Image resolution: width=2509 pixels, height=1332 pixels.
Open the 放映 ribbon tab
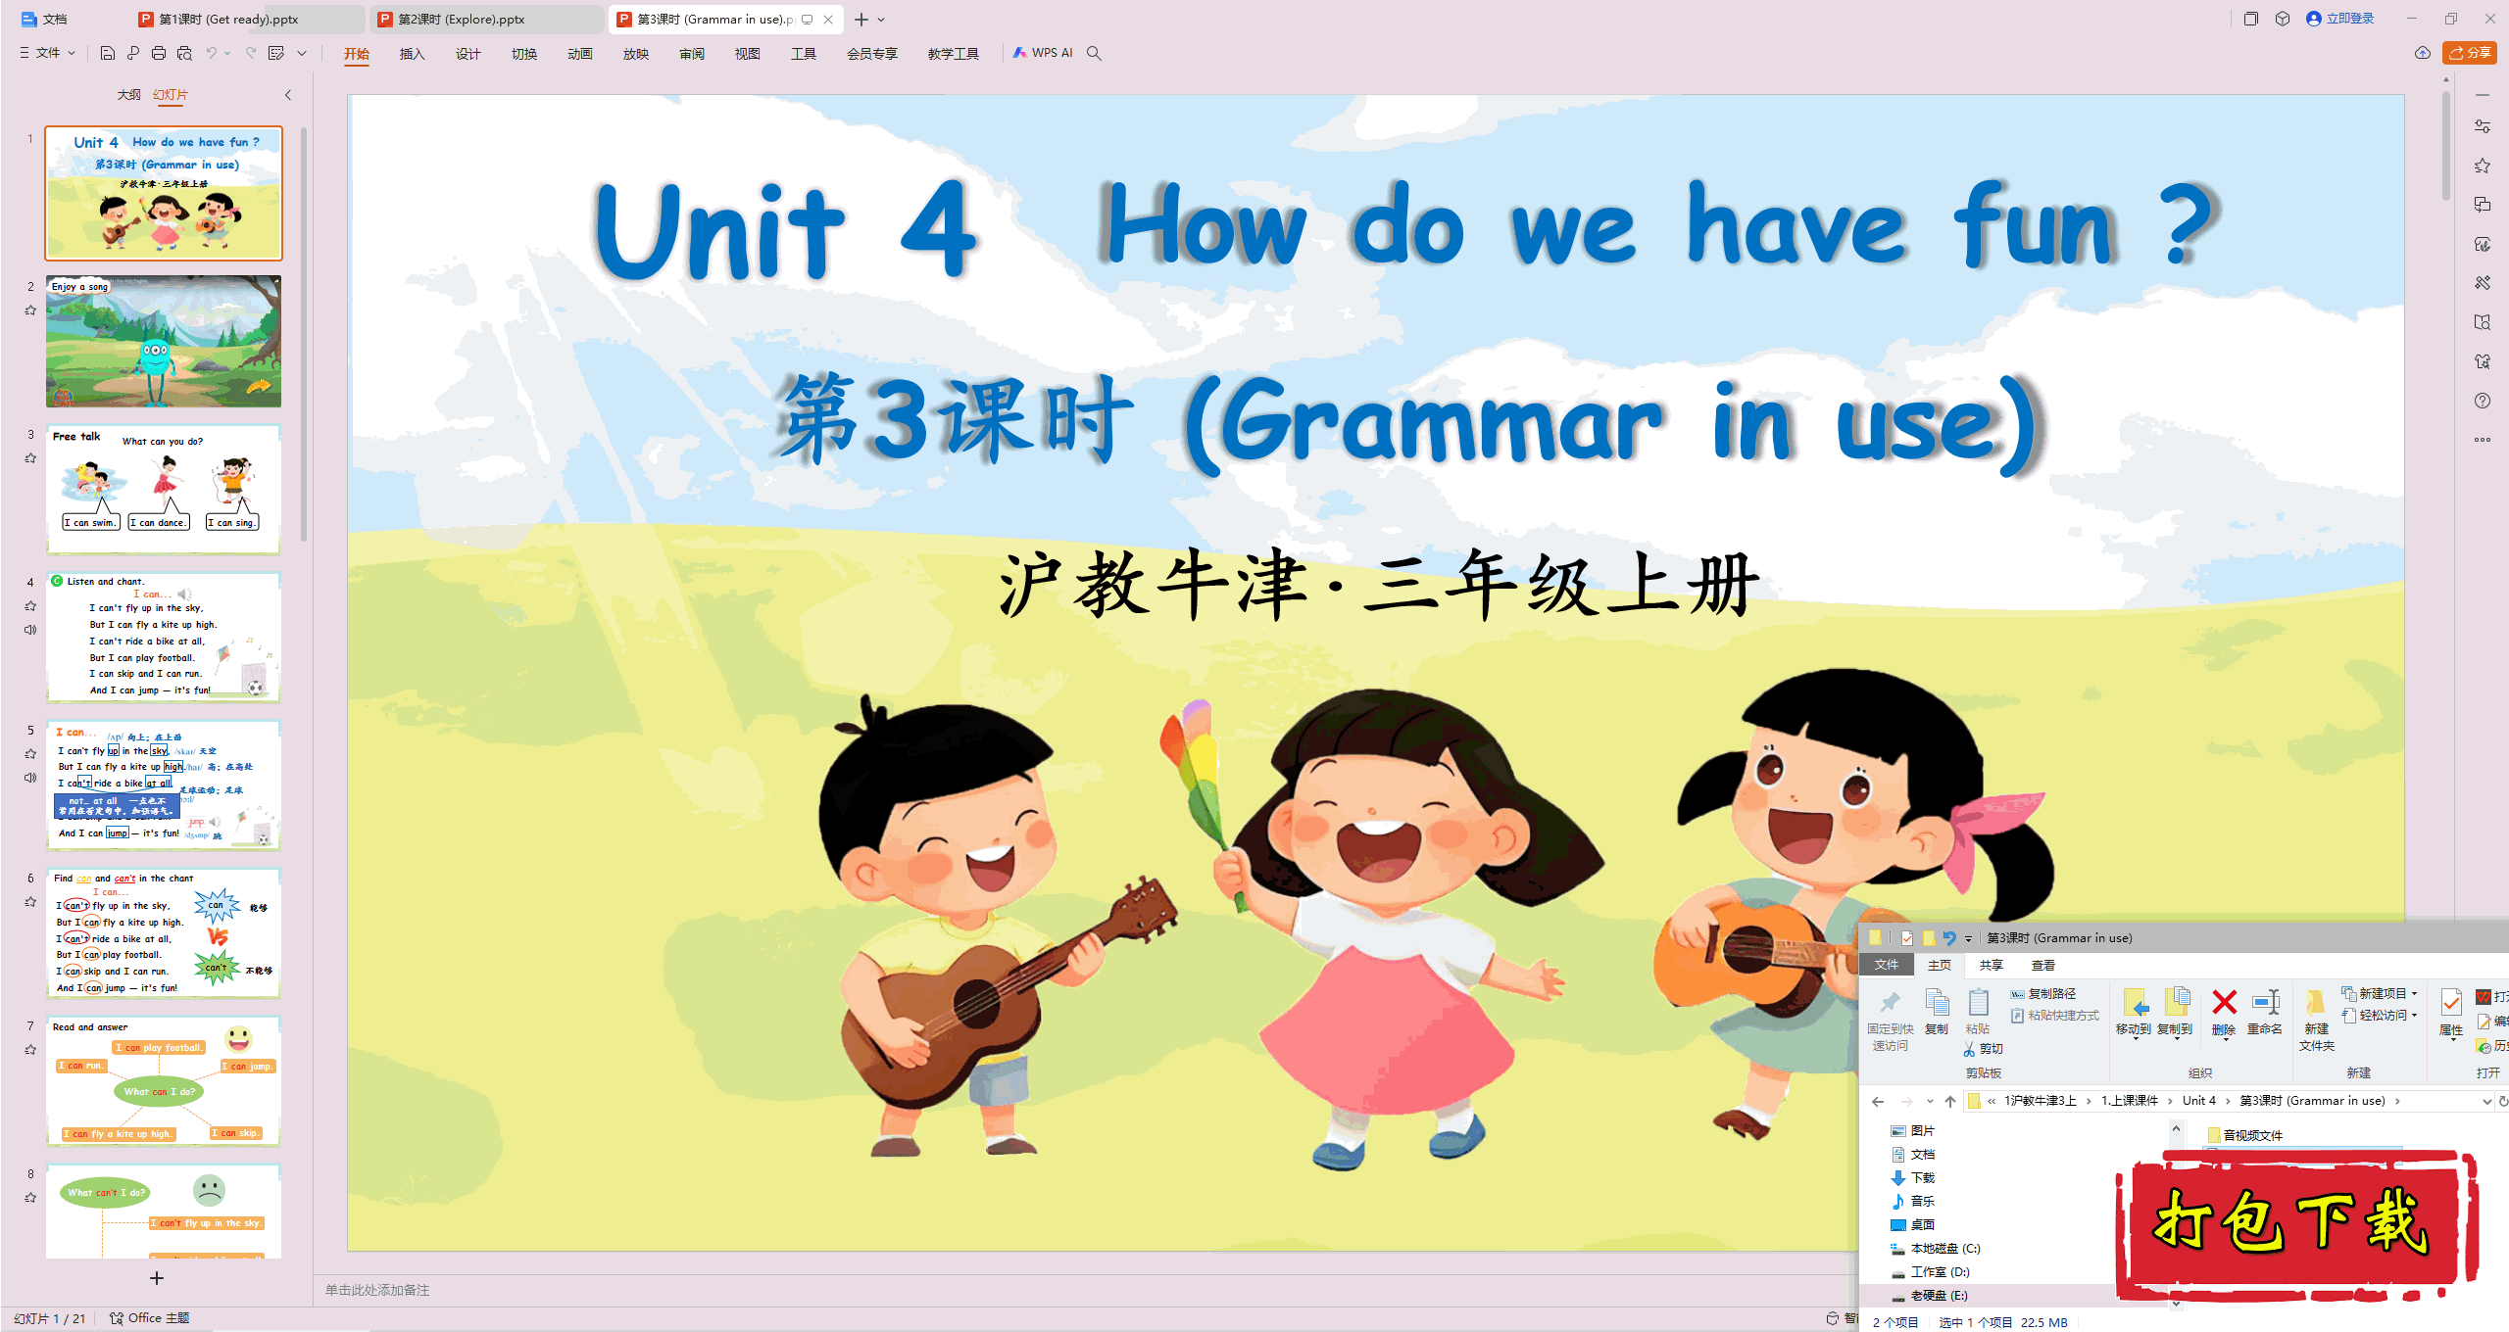tap(635, 54)
